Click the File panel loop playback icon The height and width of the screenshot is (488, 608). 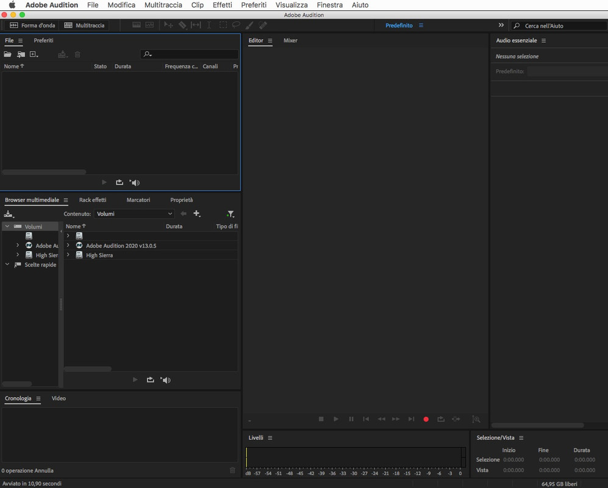[x=120, y=182]
